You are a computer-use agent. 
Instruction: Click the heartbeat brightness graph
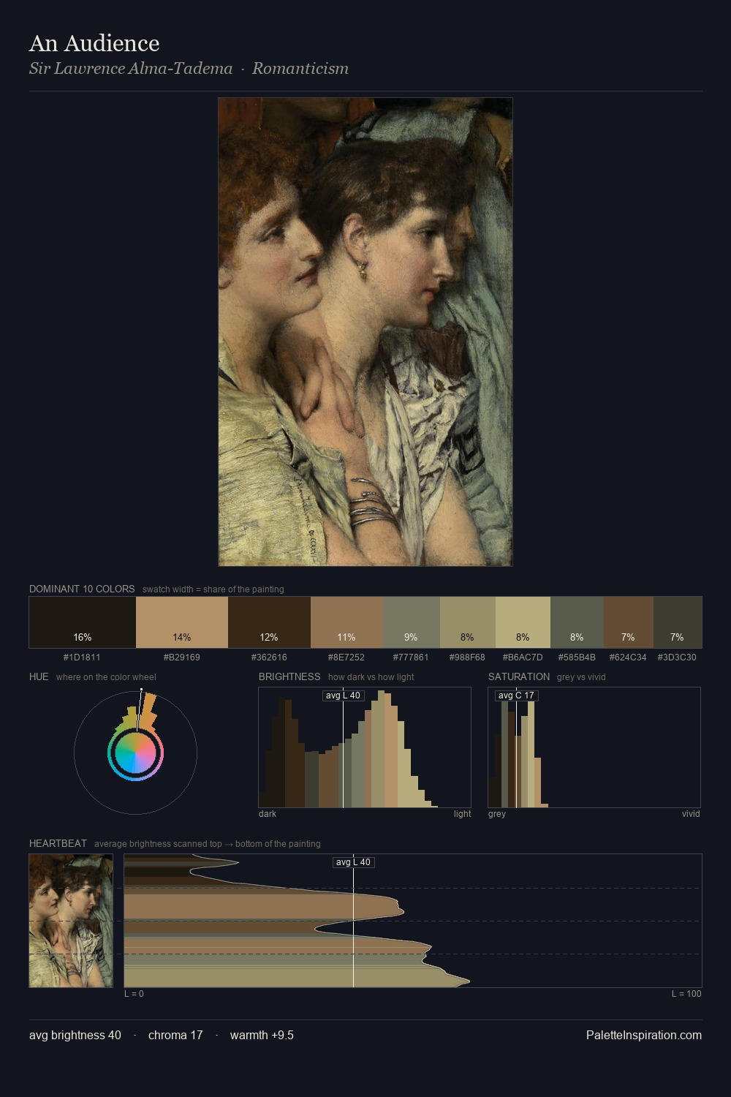pos(413,921)
